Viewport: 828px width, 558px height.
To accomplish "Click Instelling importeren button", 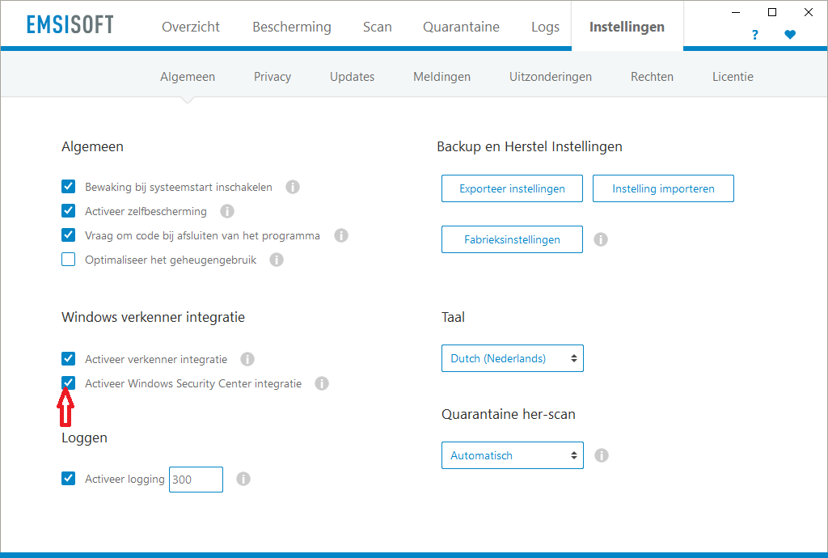I will [663, 188].
